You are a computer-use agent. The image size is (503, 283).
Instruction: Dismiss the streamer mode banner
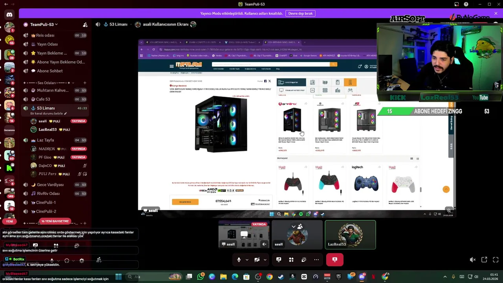[x=496, y=13]
